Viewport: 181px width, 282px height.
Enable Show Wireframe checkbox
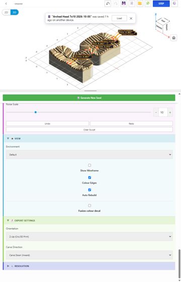[89, 165]
